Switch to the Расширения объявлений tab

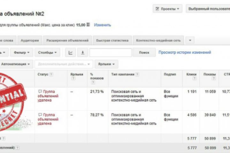[67, 40]
